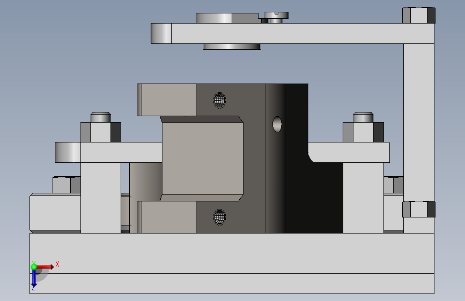Select the hex bolt head at top-right corner
Viewport: 465px width, 301px height.
click(x=419, y=16)
